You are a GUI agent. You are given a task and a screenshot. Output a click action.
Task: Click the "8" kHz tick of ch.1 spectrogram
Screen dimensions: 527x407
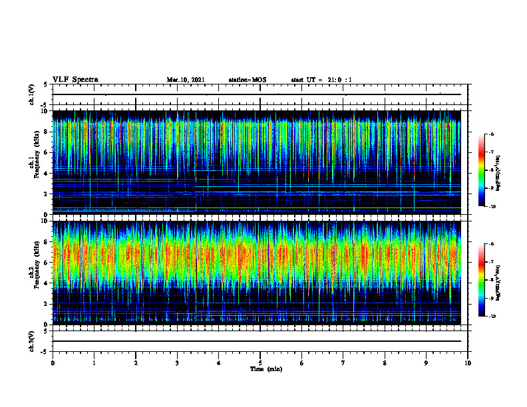coord(47,132)
